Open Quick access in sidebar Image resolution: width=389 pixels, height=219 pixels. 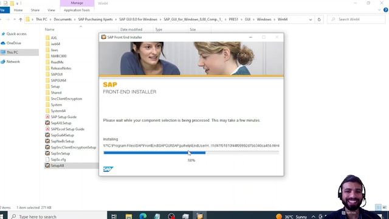[x=16, y=34]
